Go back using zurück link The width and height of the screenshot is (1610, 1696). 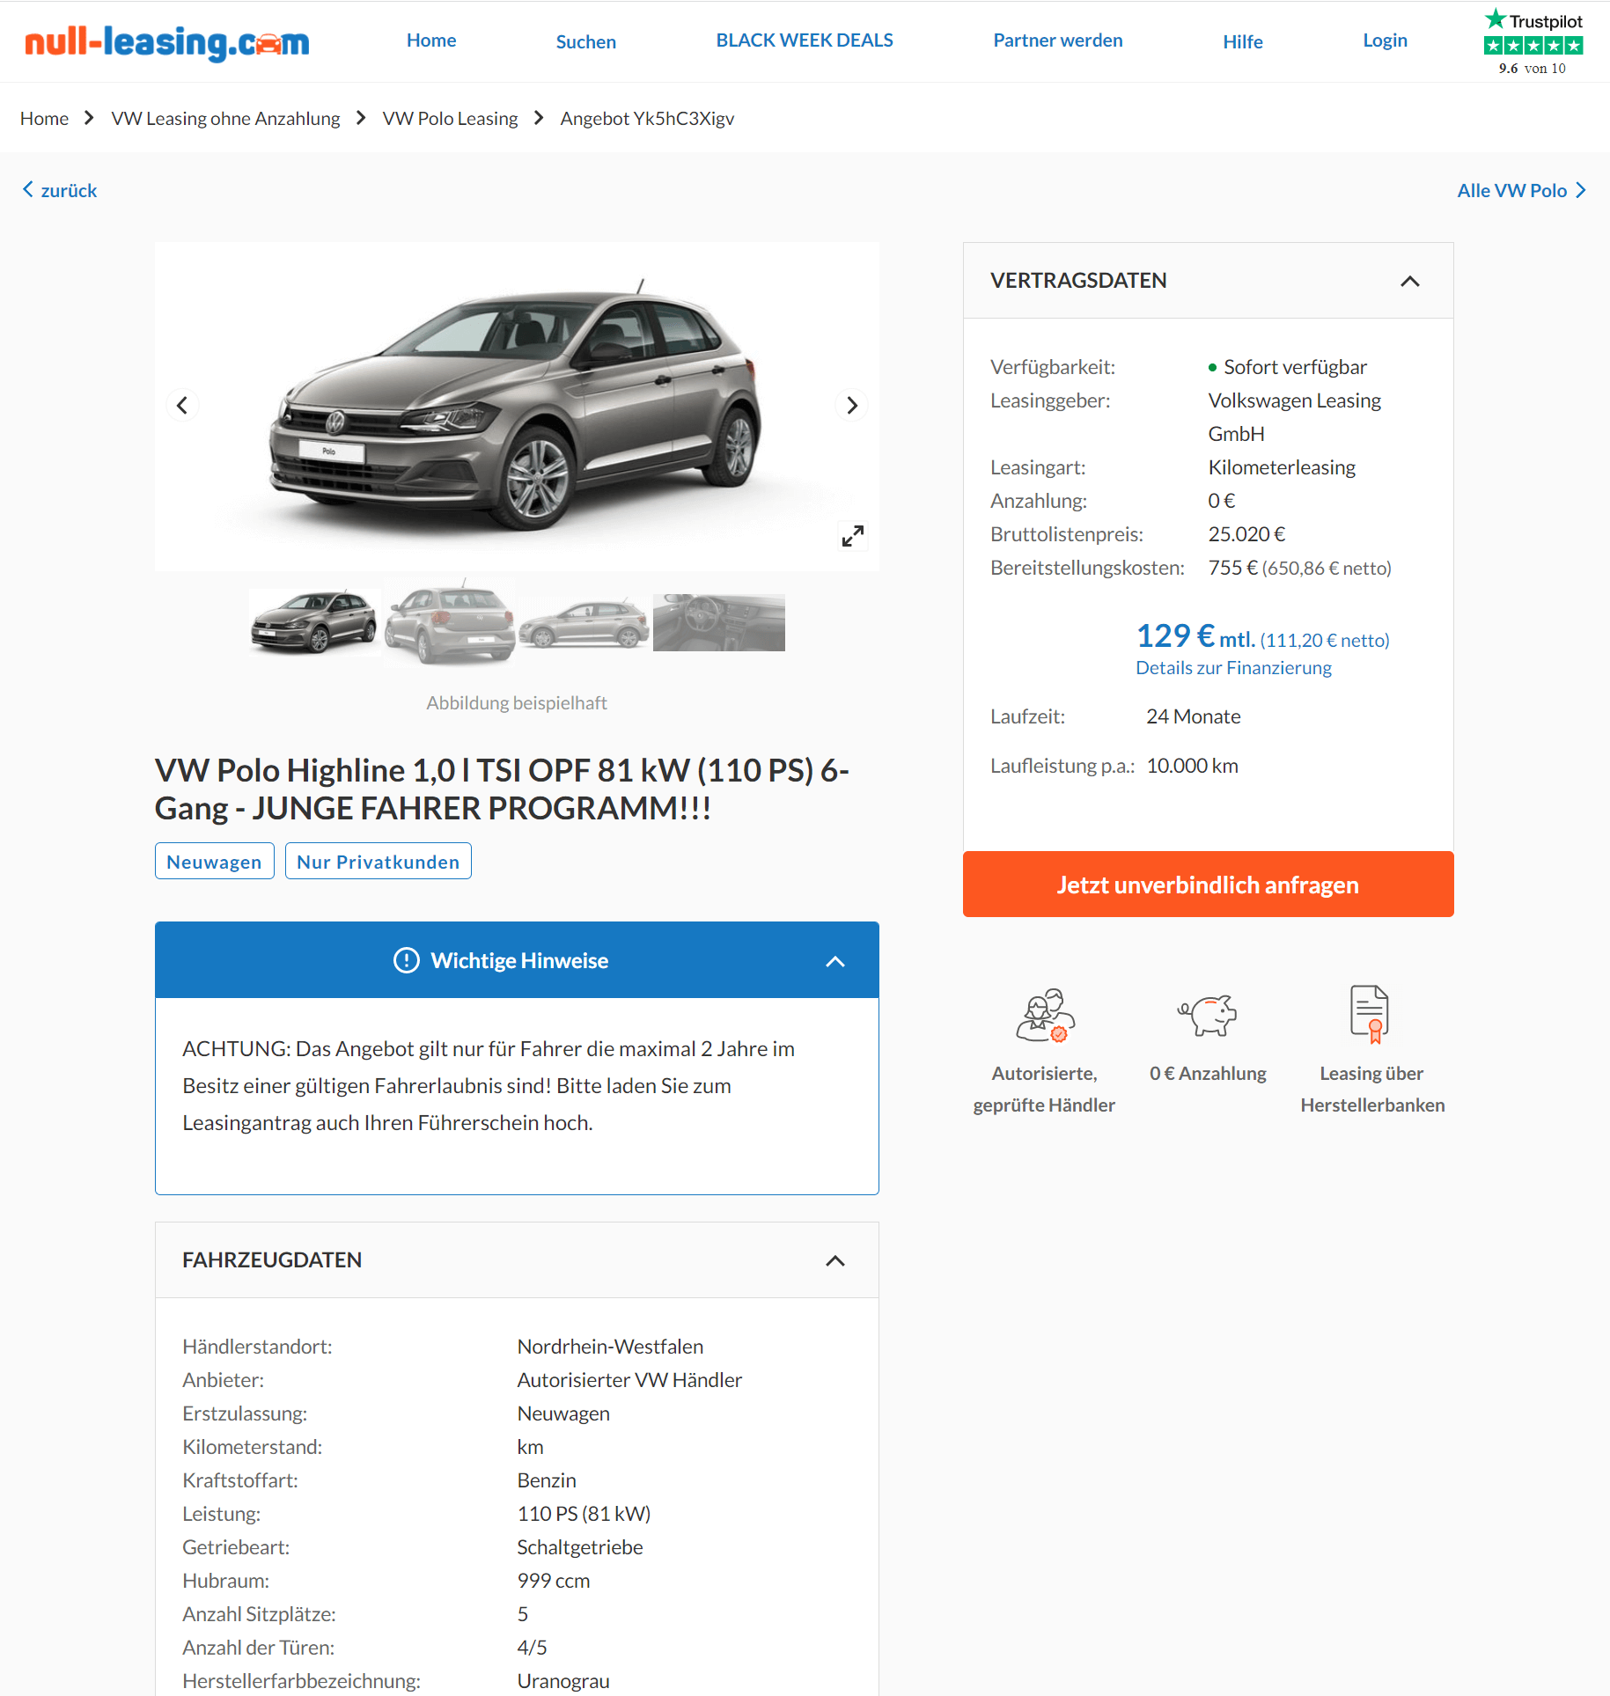coord(60,190)
